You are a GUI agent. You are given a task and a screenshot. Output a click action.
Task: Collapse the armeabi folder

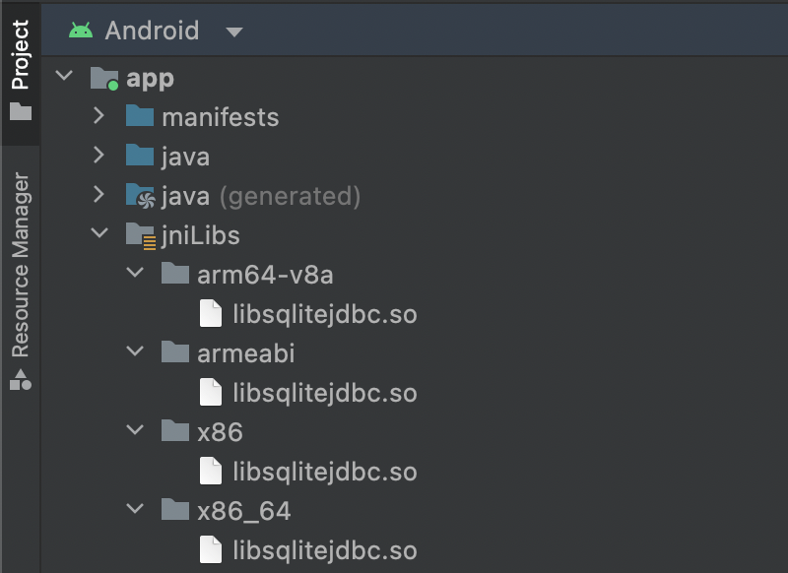pyautogui.click(x=136, y=352)
